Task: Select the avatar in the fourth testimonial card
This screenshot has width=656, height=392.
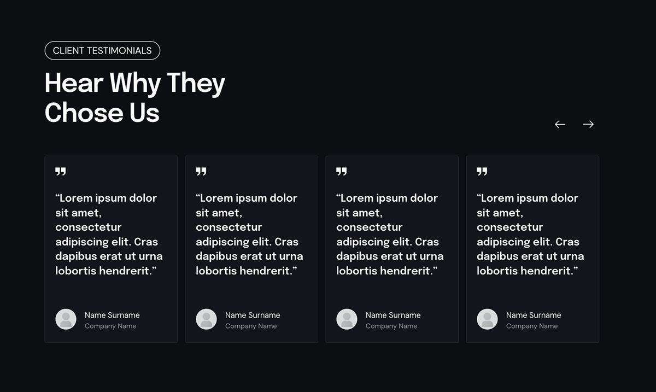Action: point(488,319)
